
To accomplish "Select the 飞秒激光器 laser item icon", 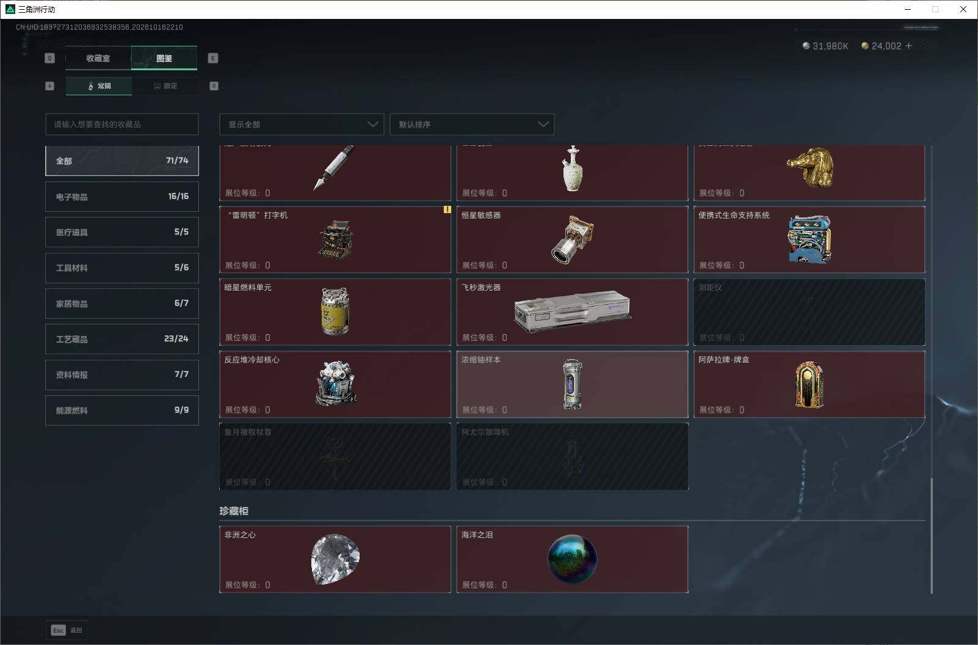I will 572,312.
